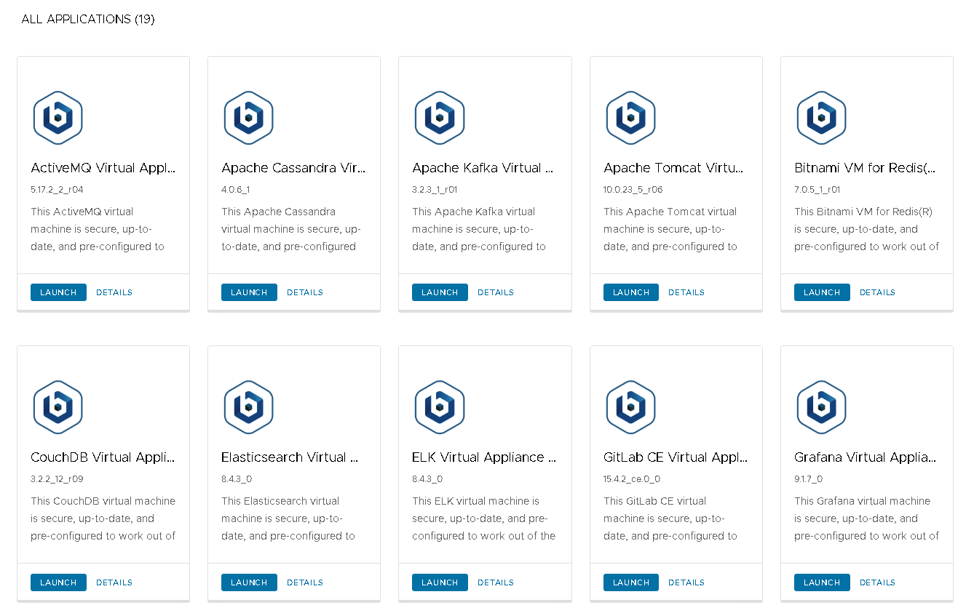966x605 pixels.
Task: Select the ELK Virtual Appliance title
Action: (x=484, y=457)
